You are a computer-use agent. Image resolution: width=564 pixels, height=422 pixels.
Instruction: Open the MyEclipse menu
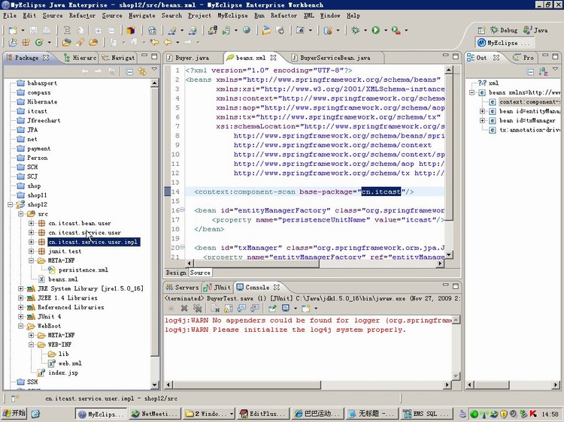coord(232,16)
